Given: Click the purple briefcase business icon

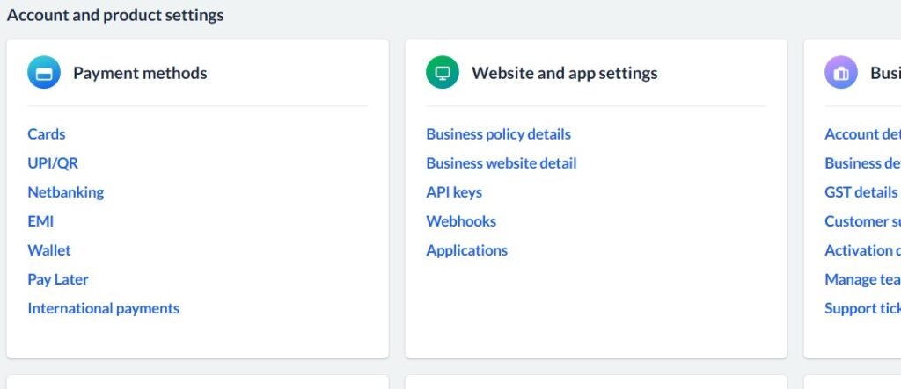Looking at the screenshot, I should point(841,72).
